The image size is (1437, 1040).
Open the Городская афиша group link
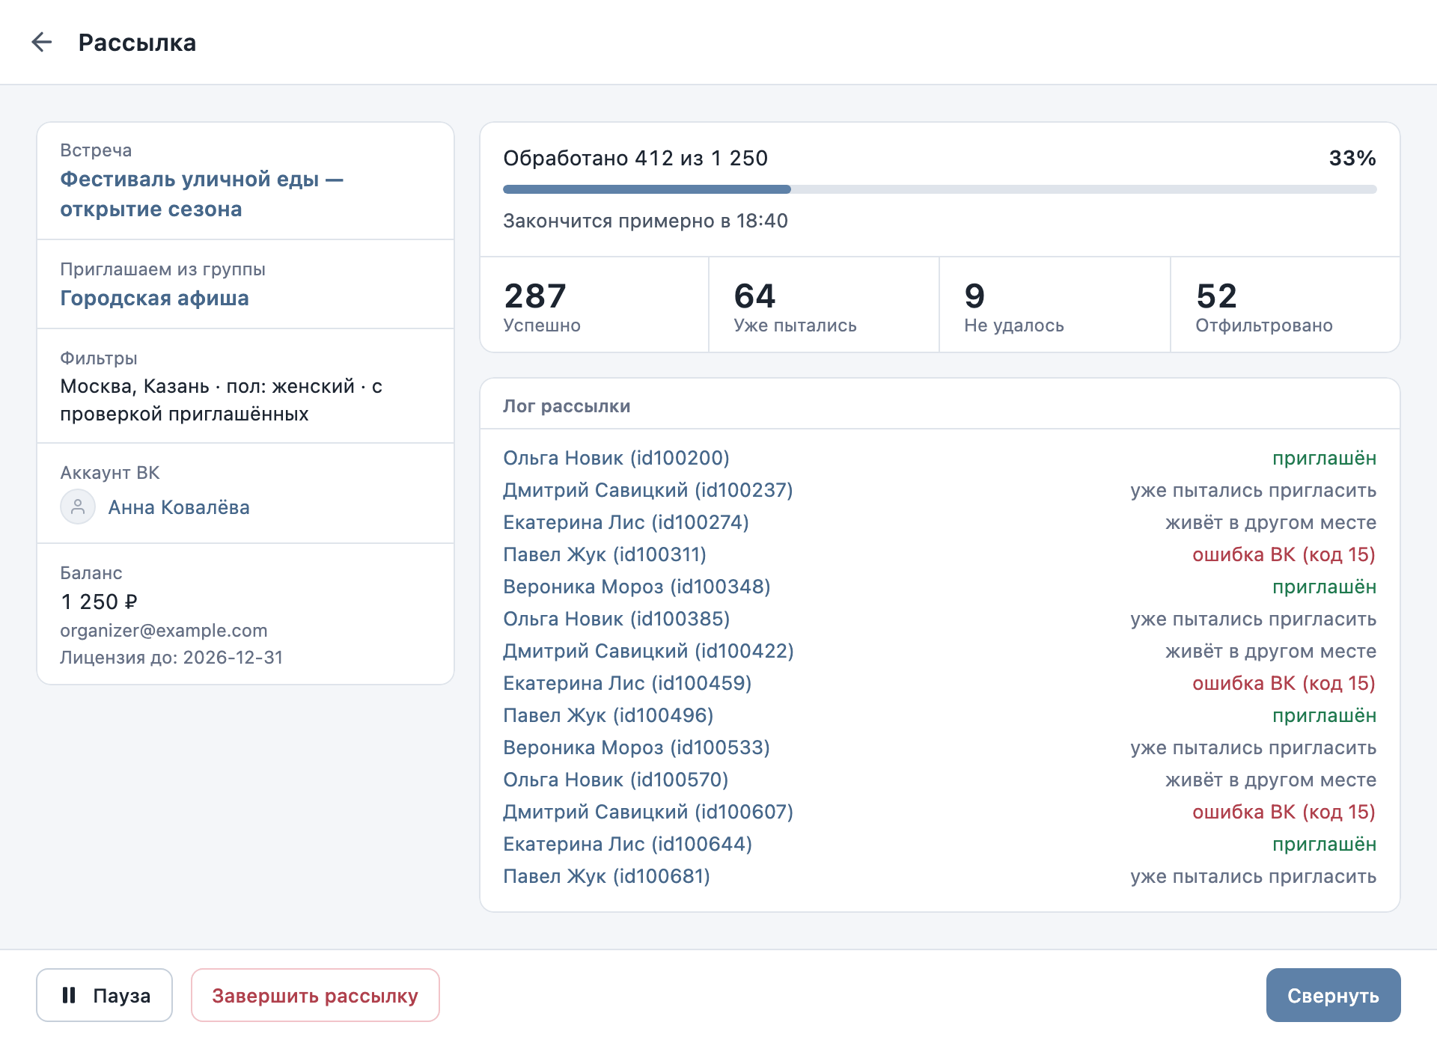[154, 298]
